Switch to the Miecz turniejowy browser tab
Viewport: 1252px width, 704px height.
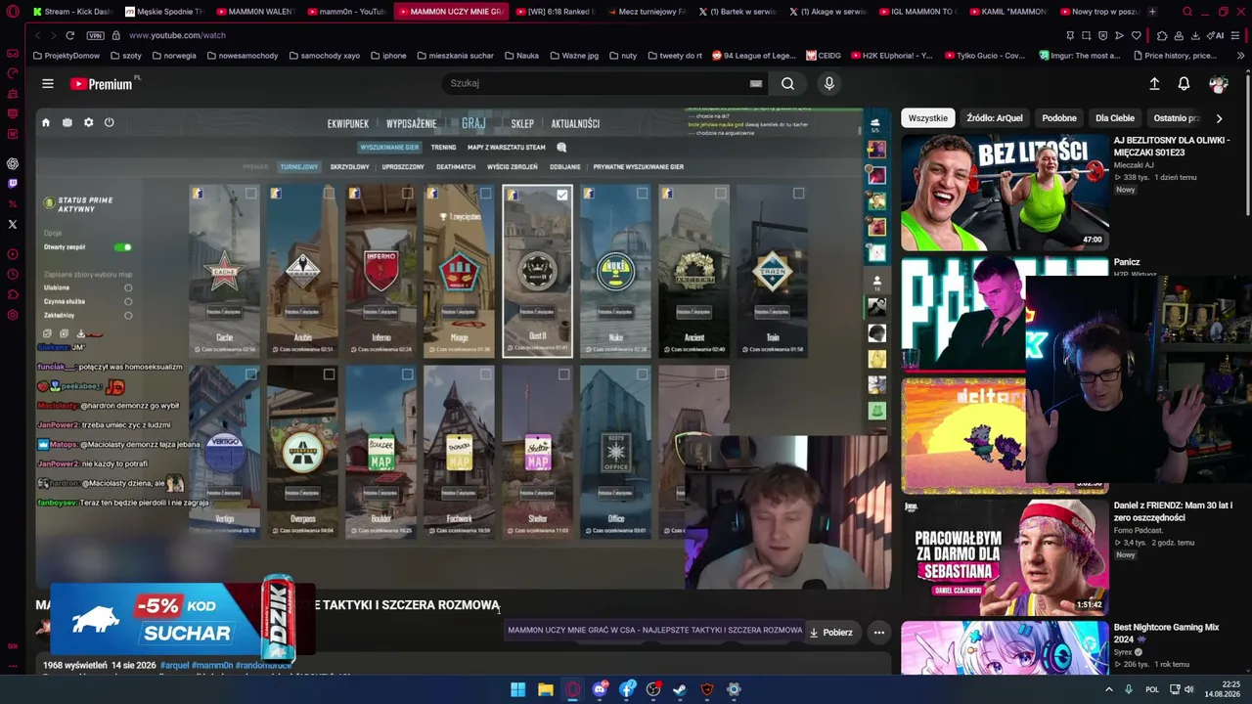646,12
